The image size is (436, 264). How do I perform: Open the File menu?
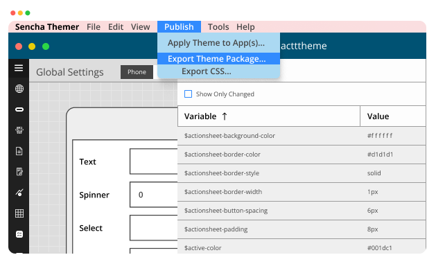[94, 27]
